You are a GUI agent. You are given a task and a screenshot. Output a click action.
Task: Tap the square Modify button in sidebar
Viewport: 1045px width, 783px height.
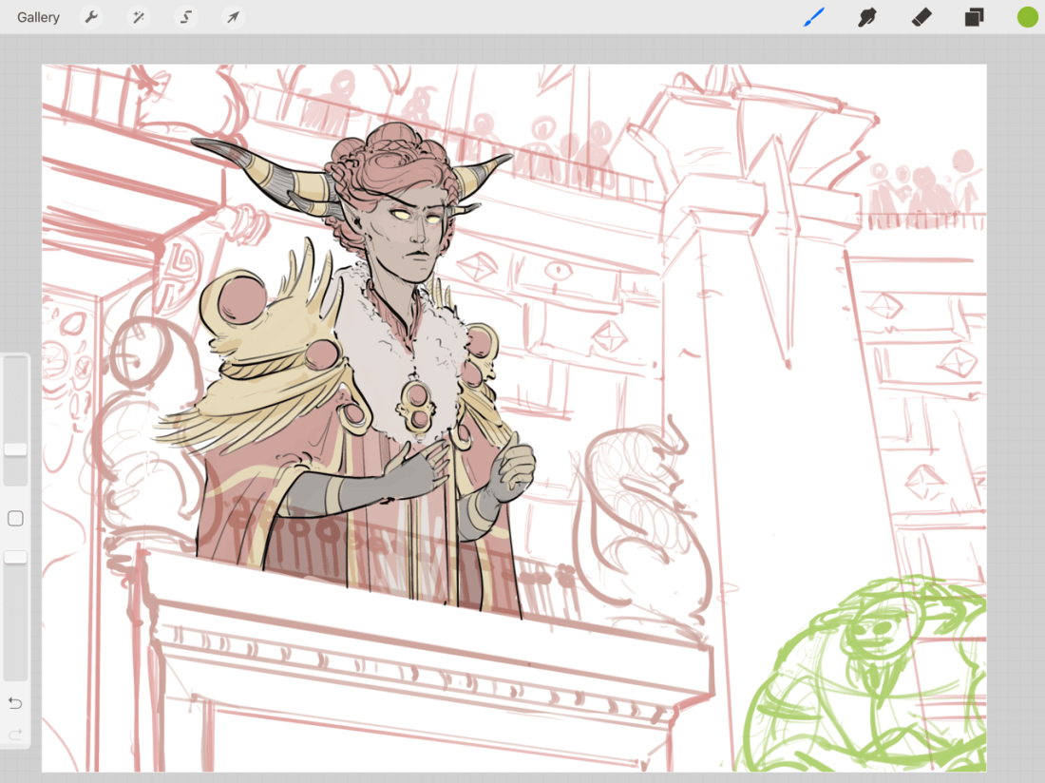(15, 519)
